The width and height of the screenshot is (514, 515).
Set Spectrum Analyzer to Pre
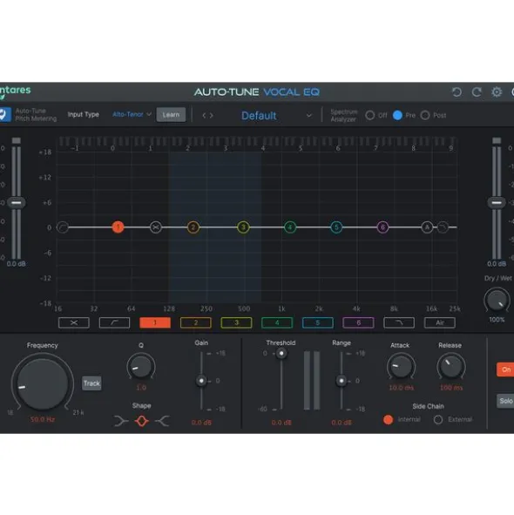point(397,115)
